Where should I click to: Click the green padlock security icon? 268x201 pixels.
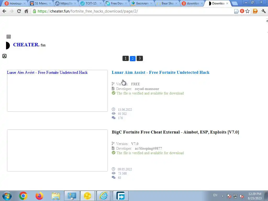coord(34,11)
